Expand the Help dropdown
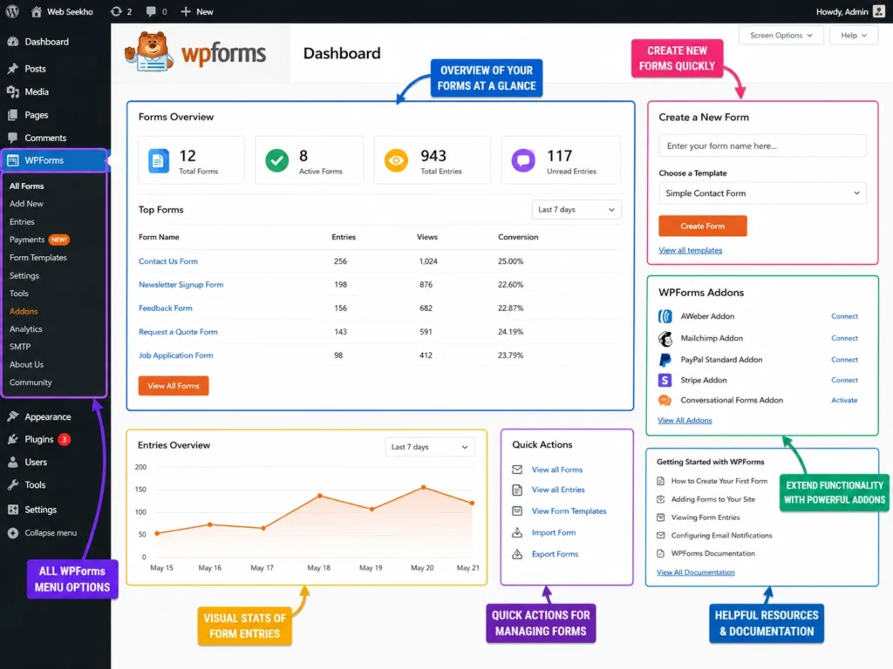The height and width of the screenshot is (669, 893). 853,35
